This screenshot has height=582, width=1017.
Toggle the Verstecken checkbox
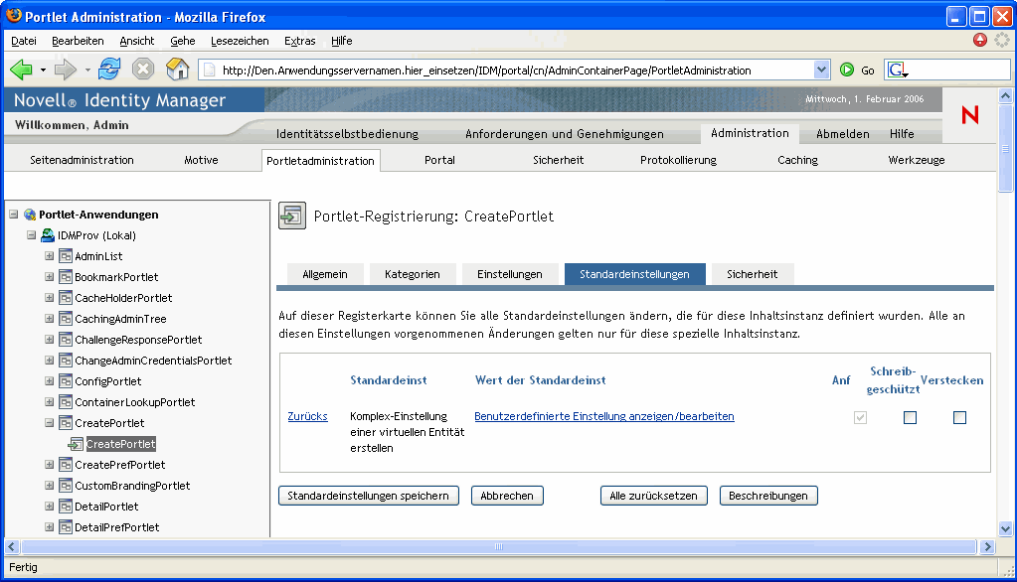[960, 417]
